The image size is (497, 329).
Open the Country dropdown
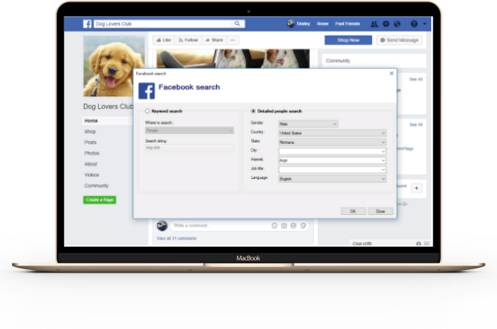click(x=332, y=134)
